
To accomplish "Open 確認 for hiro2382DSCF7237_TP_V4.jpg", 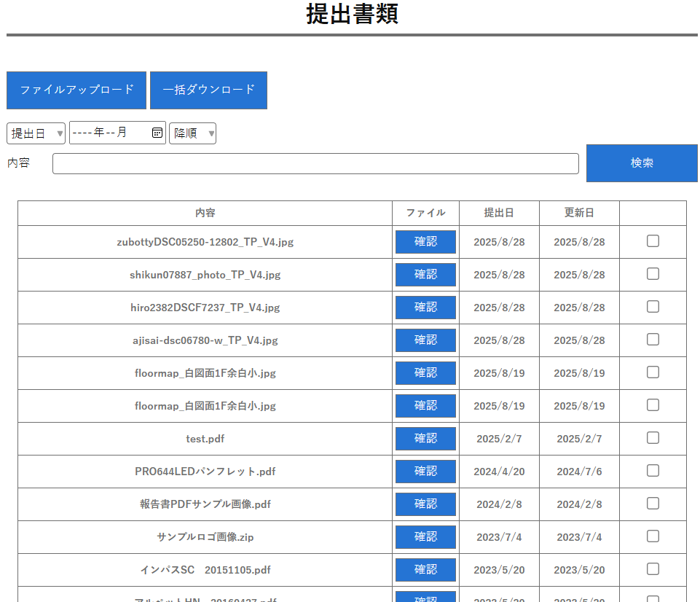I will pyautogui.click(x=425, y=308).
